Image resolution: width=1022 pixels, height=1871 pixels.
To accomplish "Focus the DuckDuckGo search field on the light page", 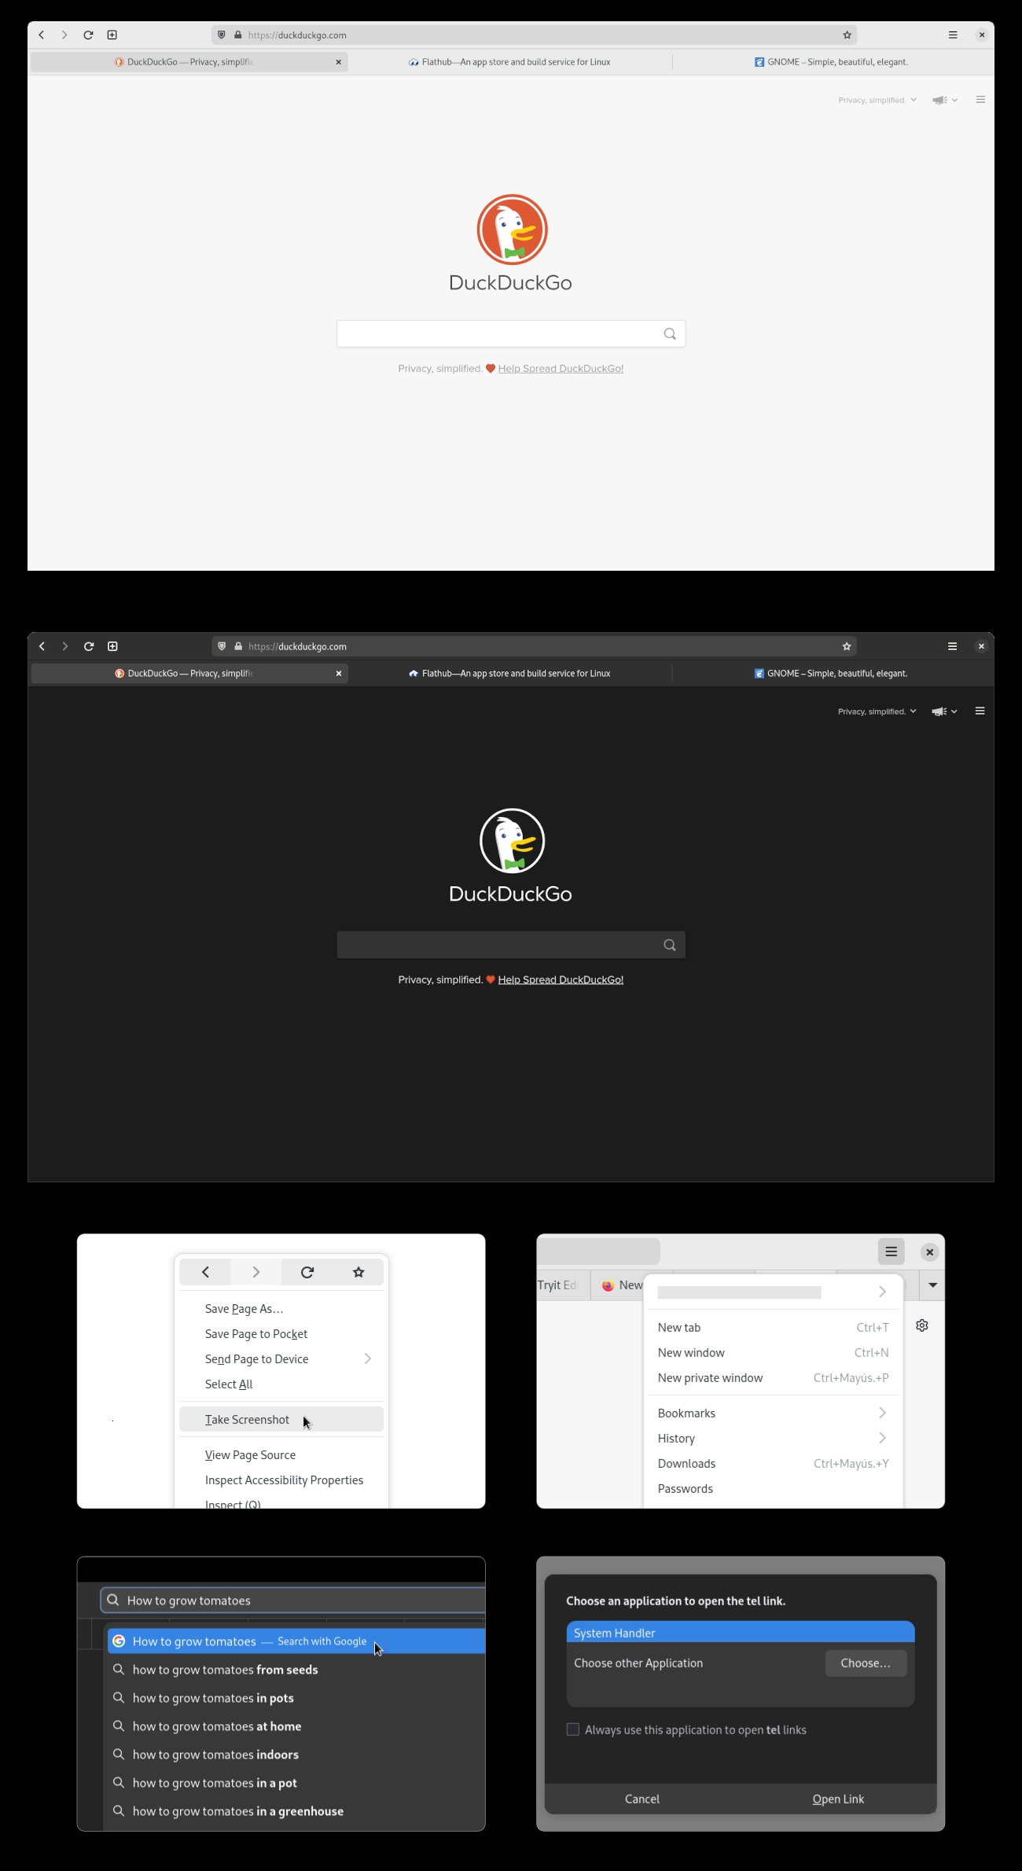I will (x=511, y=334).
